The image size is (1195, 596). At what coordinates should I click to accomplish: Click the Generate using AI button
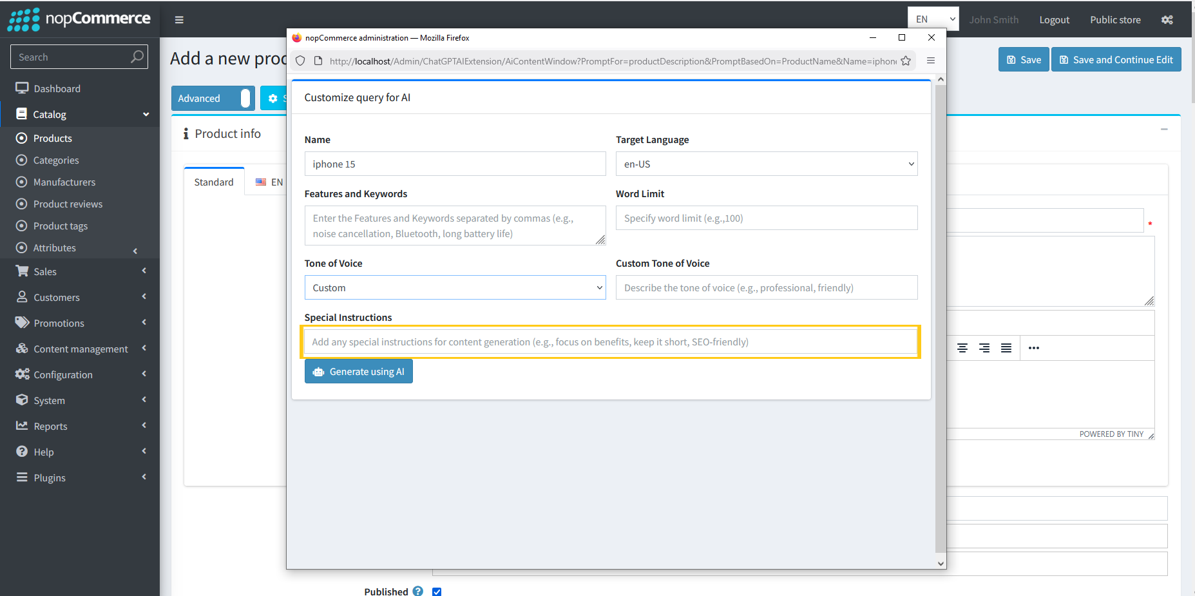coord(358,371)
